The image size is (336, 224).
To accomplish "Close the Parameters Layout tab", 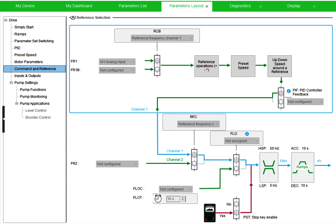I will [207, 6].
